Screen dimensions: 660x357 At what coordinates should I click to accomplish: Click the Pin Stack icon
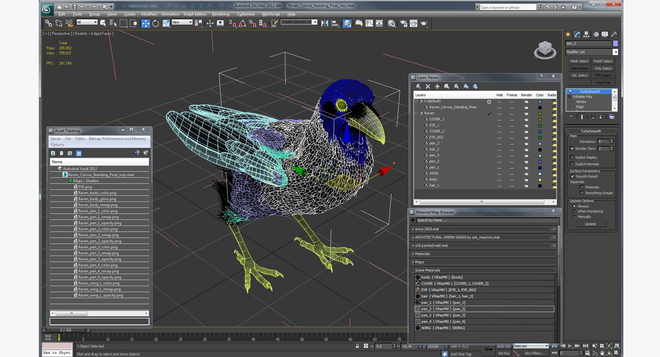(571, 116)
